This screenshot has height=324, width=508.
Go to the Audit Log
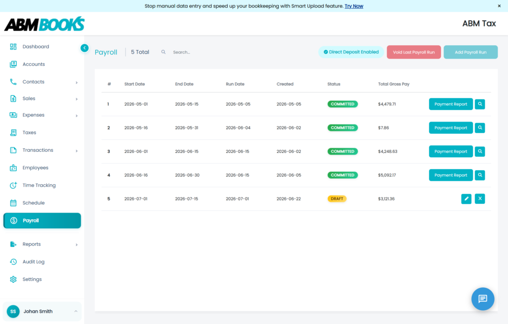33,262
